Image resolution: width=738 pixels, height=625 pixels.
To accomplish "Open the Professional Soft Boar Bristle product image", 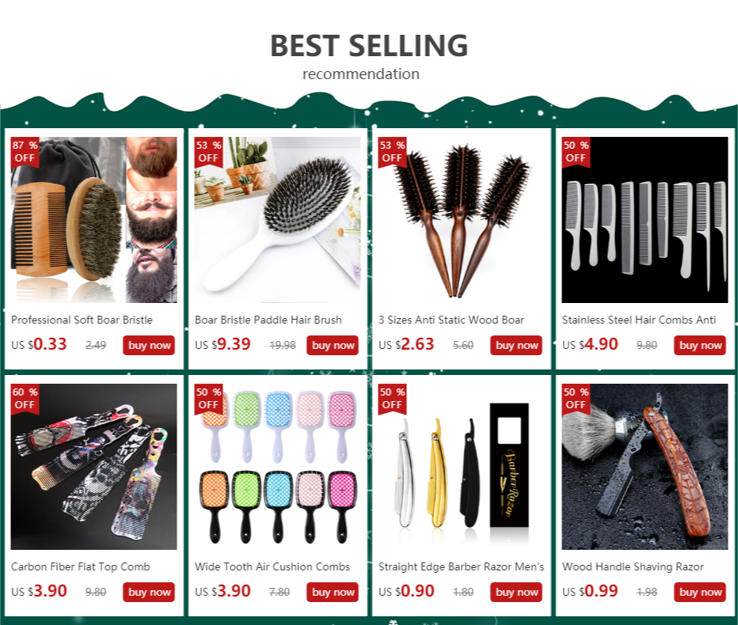I will [93, 220].
